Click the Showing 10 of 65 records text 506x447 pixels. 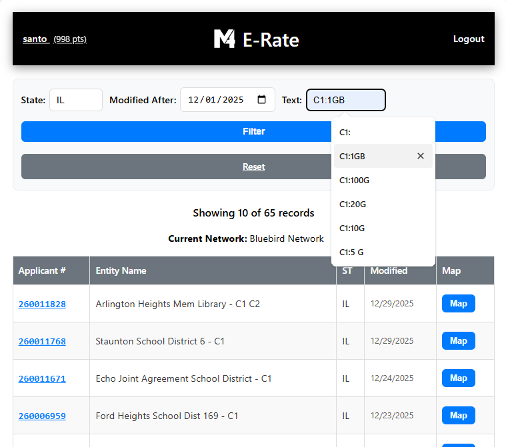click(x=253, y=213)
